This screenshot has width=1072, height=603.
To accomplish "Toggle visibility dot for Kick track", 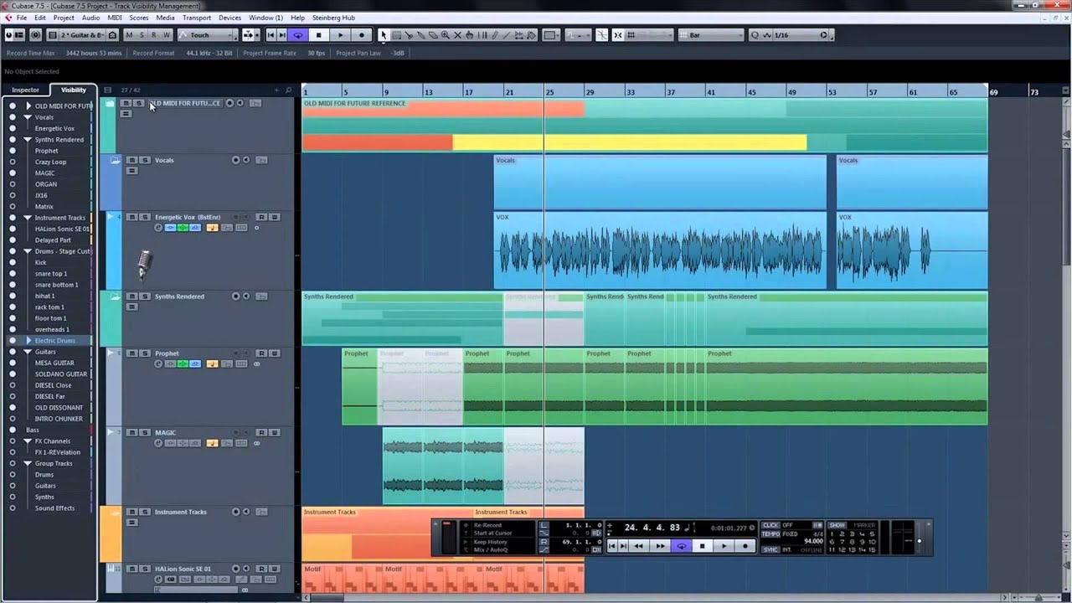I will point(13,262).
